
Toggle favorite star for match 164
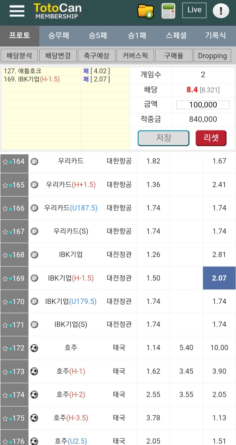pos(5,162)
